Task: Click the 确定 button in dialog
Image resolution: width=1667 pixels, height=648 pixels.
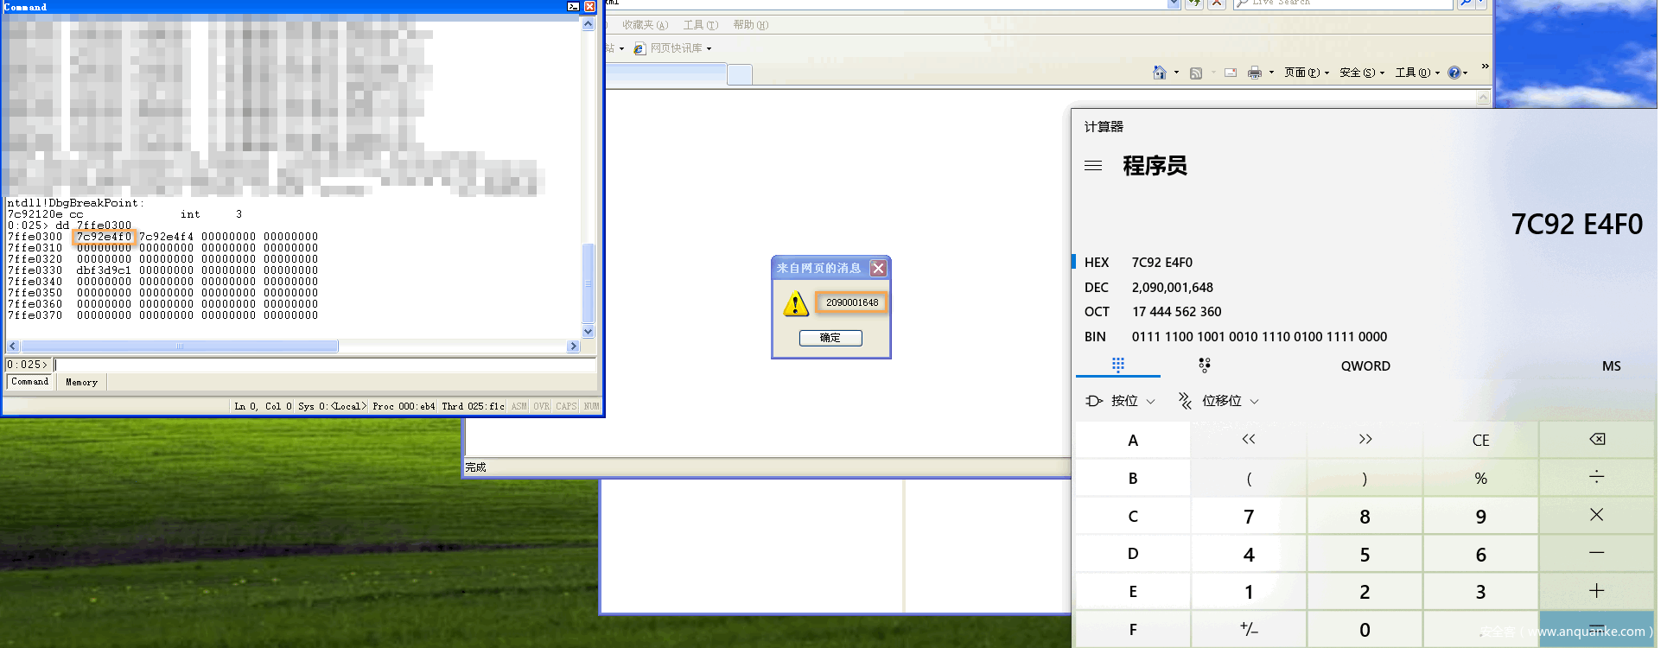Action: (x=830, y=338)
